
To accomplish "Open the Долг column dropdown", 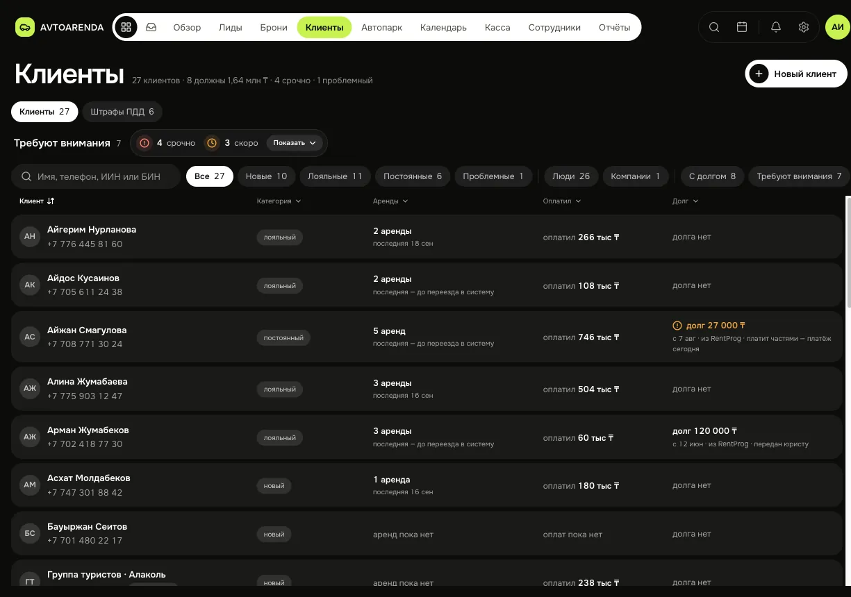I will click(685, 201).
